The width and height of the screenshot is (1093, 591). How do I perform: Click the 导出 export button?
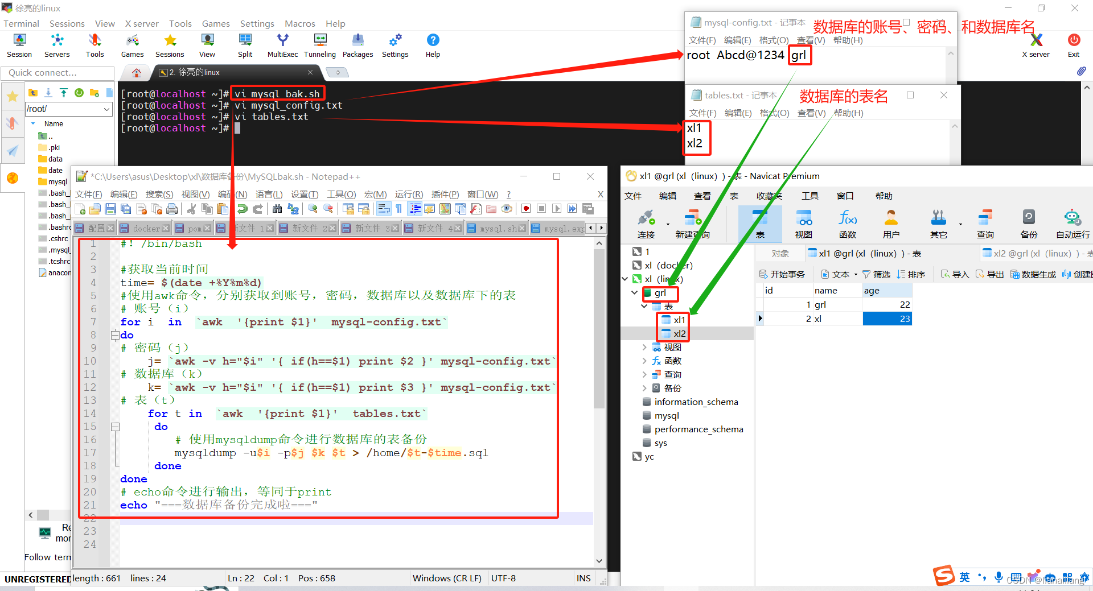click(989, 274)
